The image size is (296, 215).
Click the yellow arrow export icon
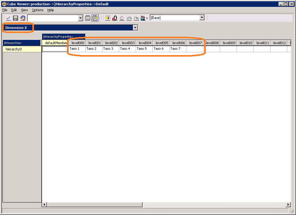107,18
